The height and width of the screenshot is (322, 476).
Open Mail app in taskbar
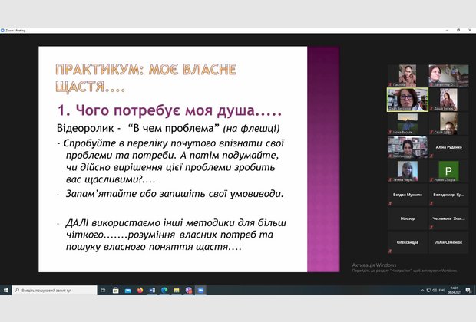pos(127,290)
